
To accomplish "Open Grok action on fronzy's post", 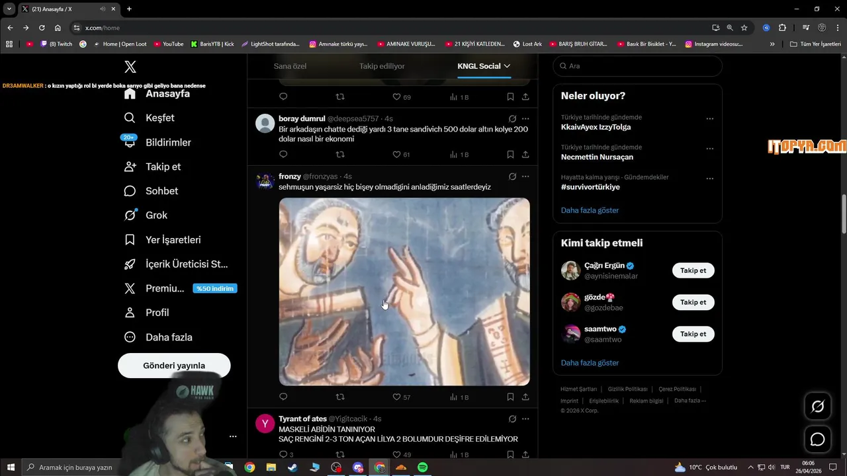I will pos(512,177).
